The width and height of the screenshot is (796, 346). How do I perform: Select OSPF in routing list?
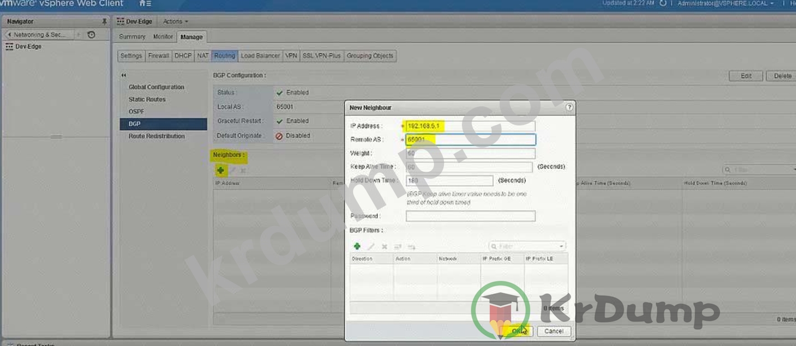click(x=136, y=111)
